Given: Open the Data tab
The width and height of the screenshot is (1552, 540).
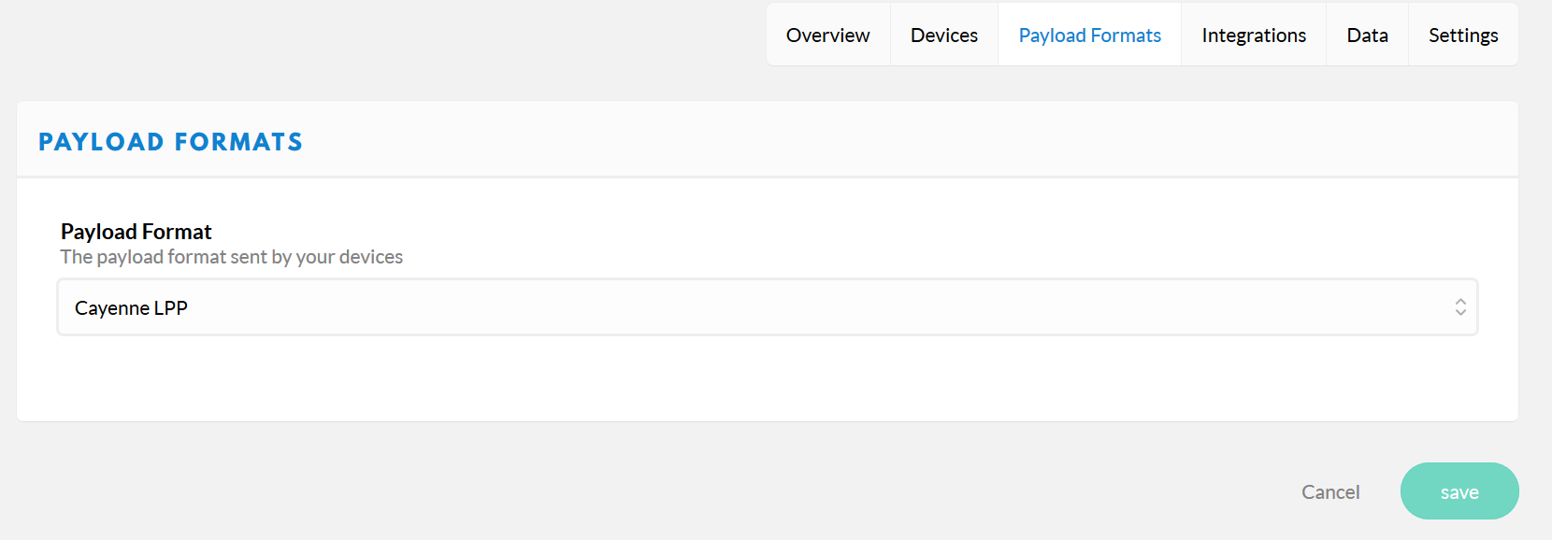Looking at the screenshot, I should tap(1367, 36).
